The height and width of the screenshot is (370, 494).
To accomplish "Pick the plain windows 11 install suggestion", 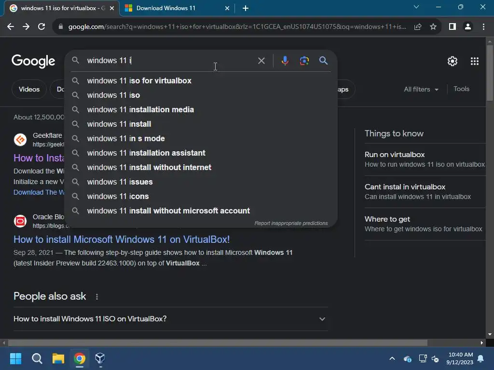I will point(201,124).
